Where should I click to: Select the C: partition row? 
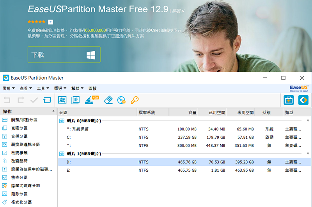[184, 137]
